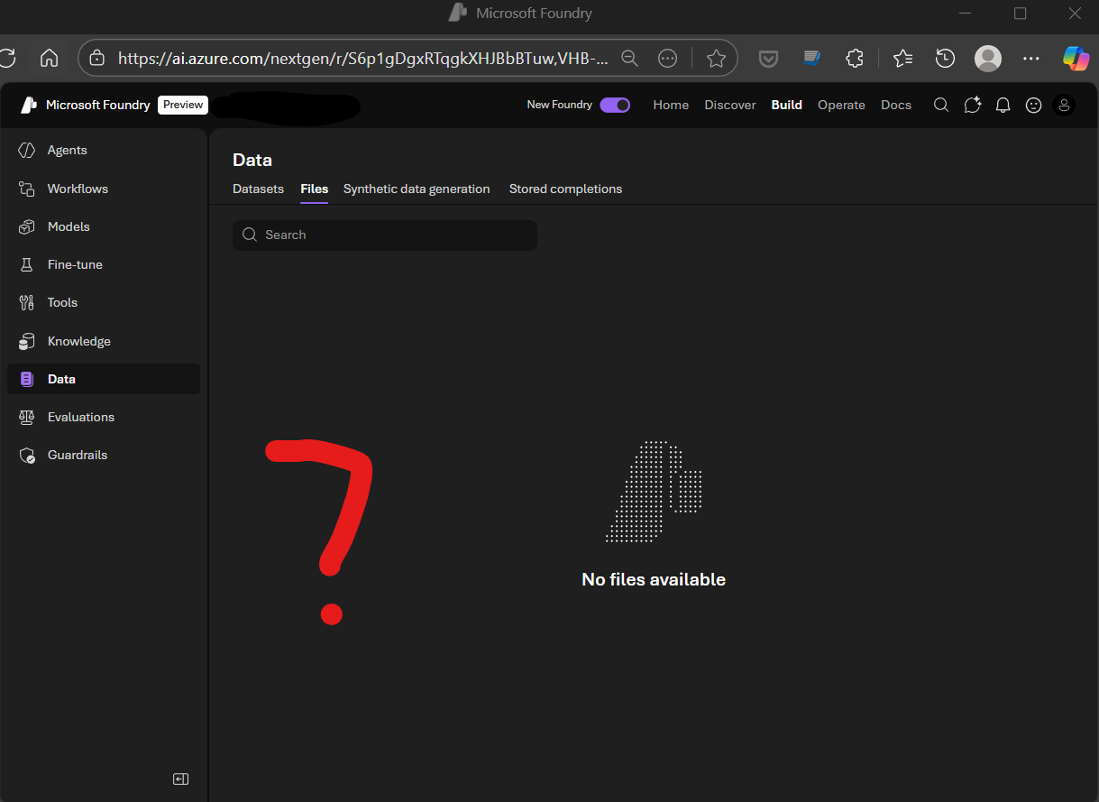This screenshot has height=802, width=1099.
Task: Open the Stored completions tab
Action: pyautogui.click(x=565, y=189)
